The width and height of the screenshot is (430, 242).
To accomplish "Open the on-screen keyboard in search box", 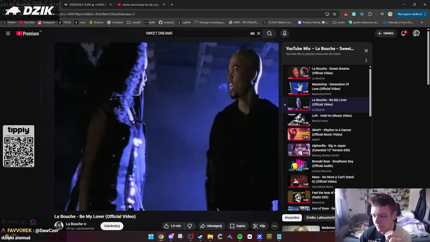I will 252,33.
